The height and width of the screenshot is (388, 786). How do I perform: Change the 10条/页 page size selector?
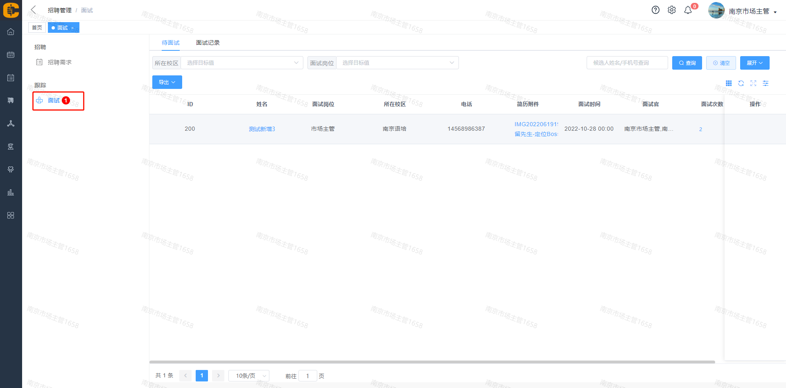[x=248, y=376]
